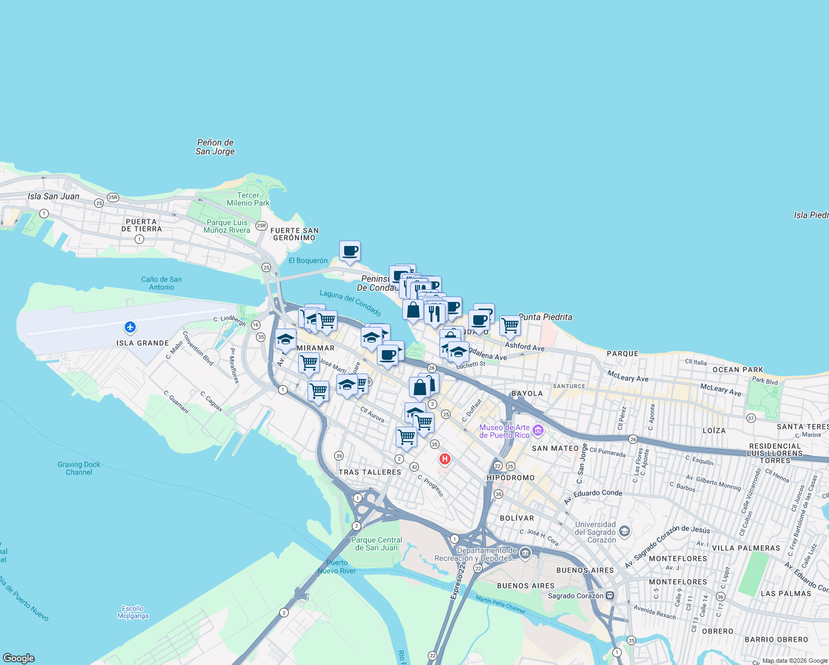The height and width of the screenshot is (665, 829).
Task: Open the fully visible fork-and-knife restaurant marker
Action: 434,314
